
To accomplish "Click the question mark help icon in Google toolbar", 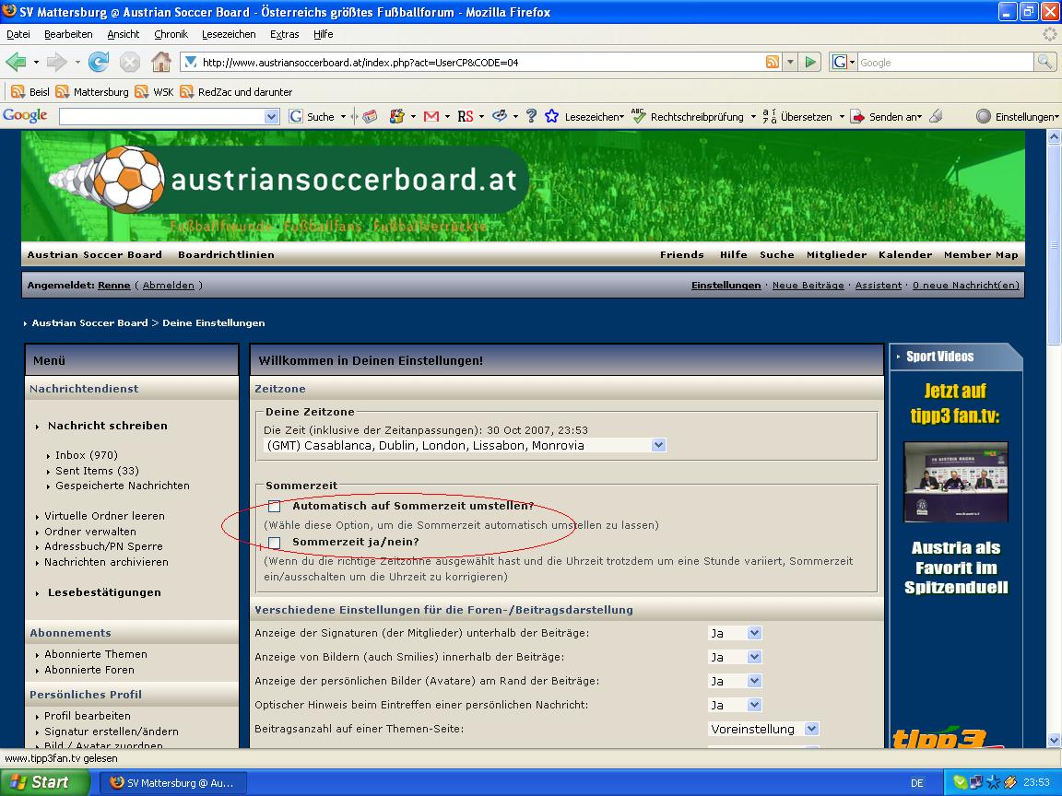I will 531,116.
